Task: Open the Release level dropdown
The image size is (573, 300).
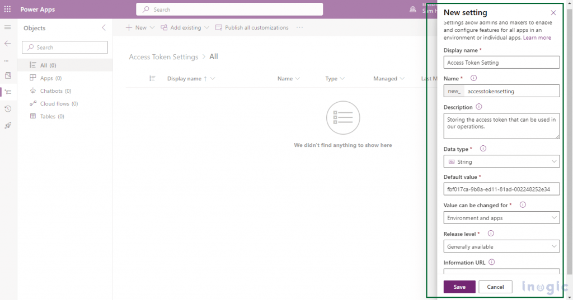Action: [x=501, y=246]
